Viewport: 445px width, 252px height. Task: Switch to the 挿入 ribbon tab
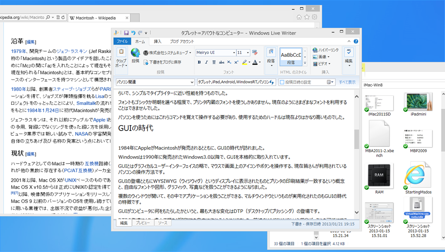pyautogui.click(x=157, y=41)
